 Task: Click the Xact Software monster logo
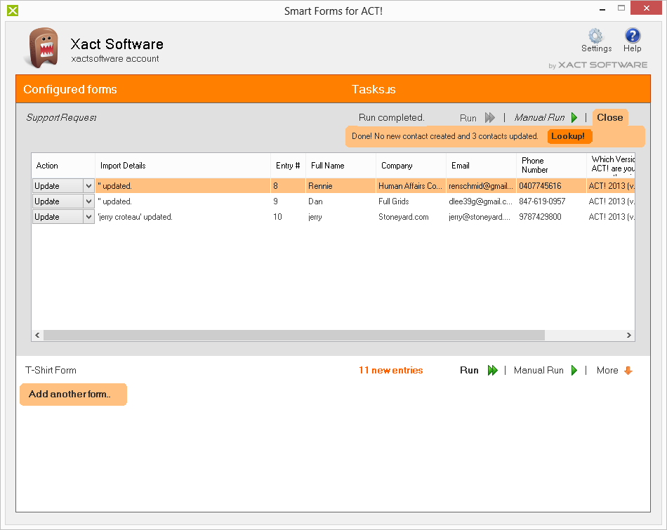click(x=44, y=48)
